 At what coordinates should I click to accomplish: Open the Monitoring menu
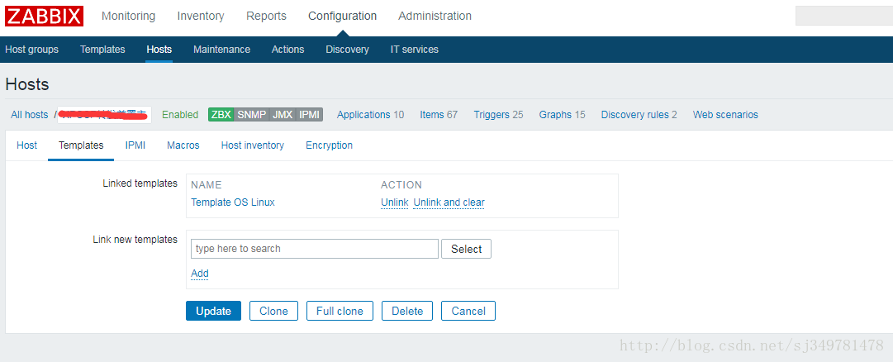[x=128, y=16]
